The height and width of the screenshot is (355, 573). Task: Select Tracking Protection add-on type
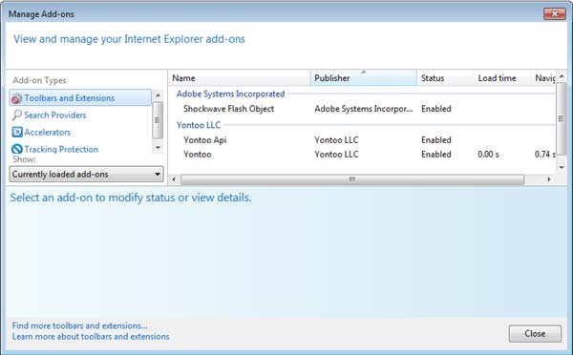(61, 149)
